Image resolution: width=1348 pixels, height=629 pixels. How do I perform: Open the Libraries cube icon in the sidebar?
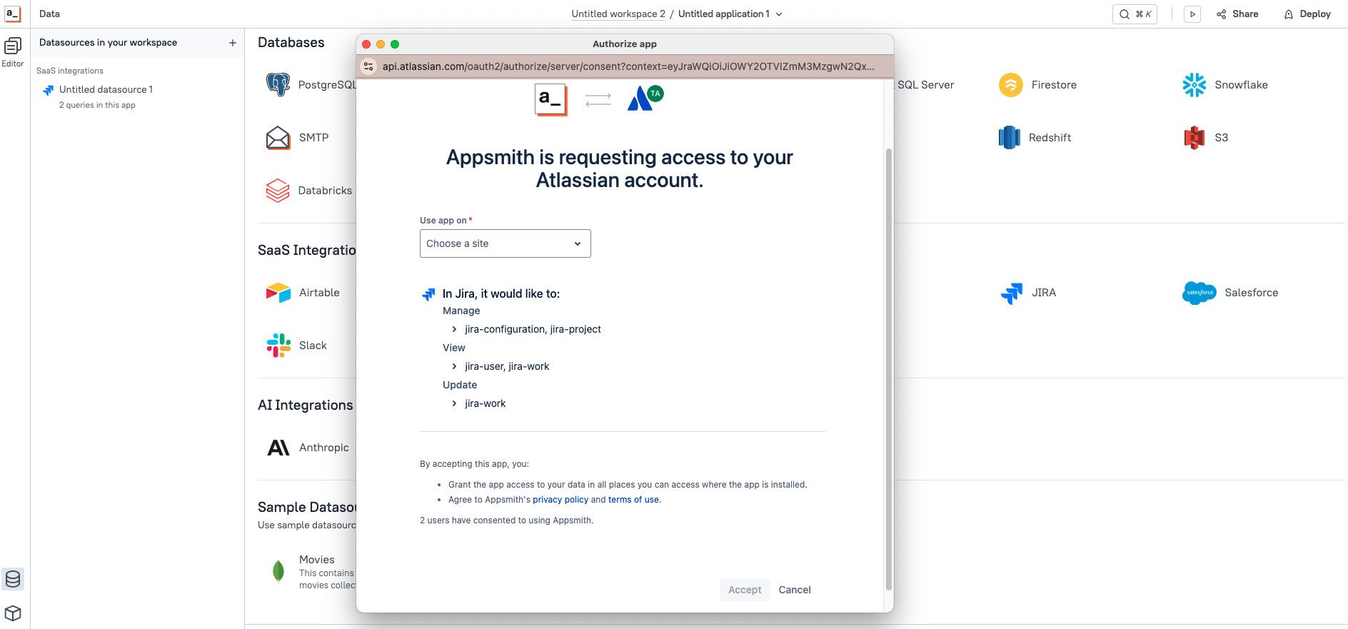click(x=13, y=613)
